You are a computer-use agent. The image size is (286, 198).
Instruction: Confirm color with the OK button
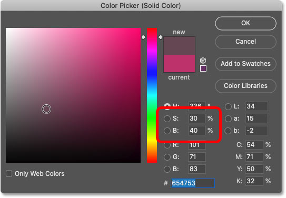pos(245,23)
